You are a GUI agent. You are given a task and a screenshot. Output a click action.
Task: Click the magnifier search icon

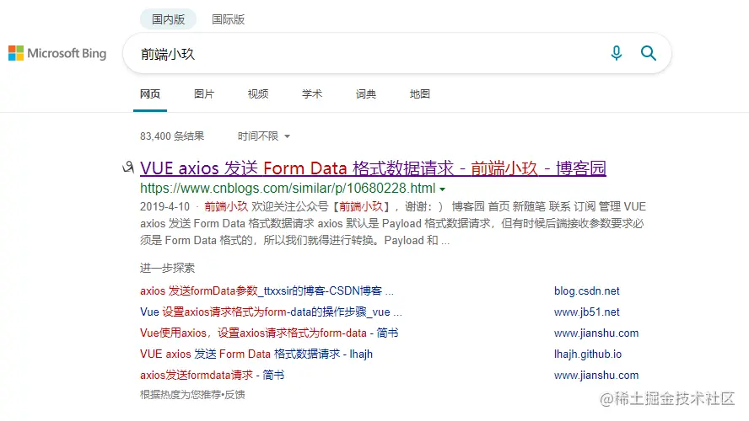click(649, 53)
